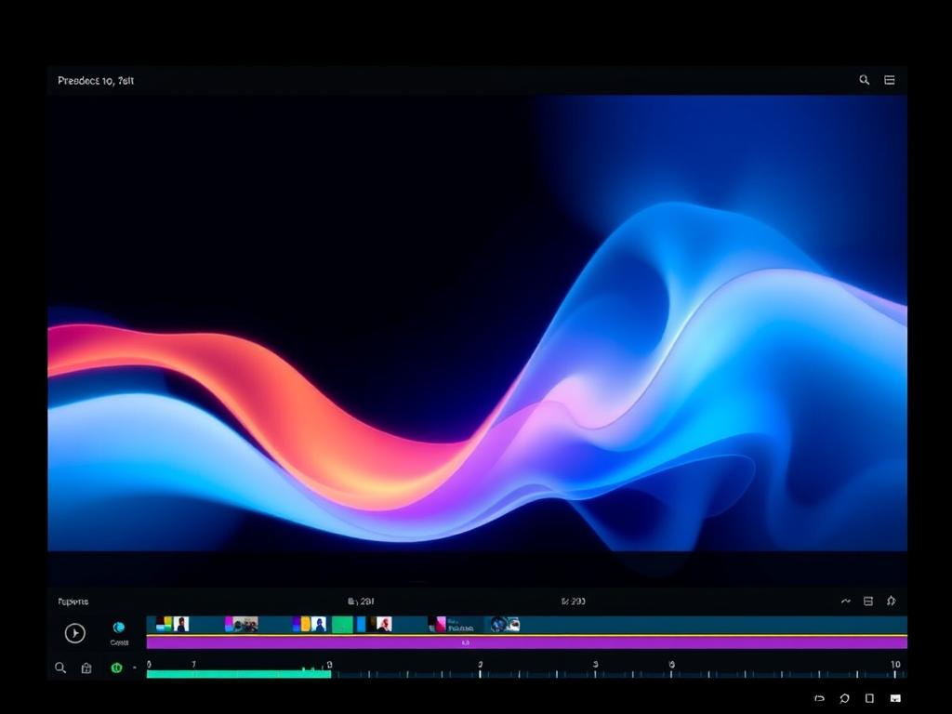Select the blue circular icon next to play button
952x714 pixels.
(119, 628)
